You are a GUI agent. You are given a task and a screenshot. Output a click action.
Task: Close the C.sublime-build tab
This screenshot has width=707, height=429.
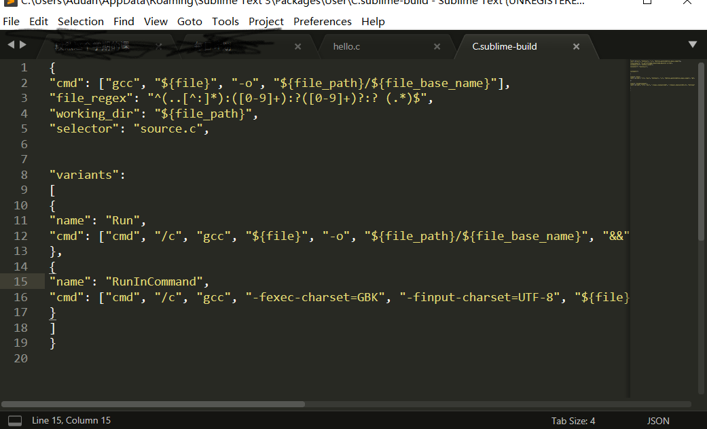click(576, 46)
